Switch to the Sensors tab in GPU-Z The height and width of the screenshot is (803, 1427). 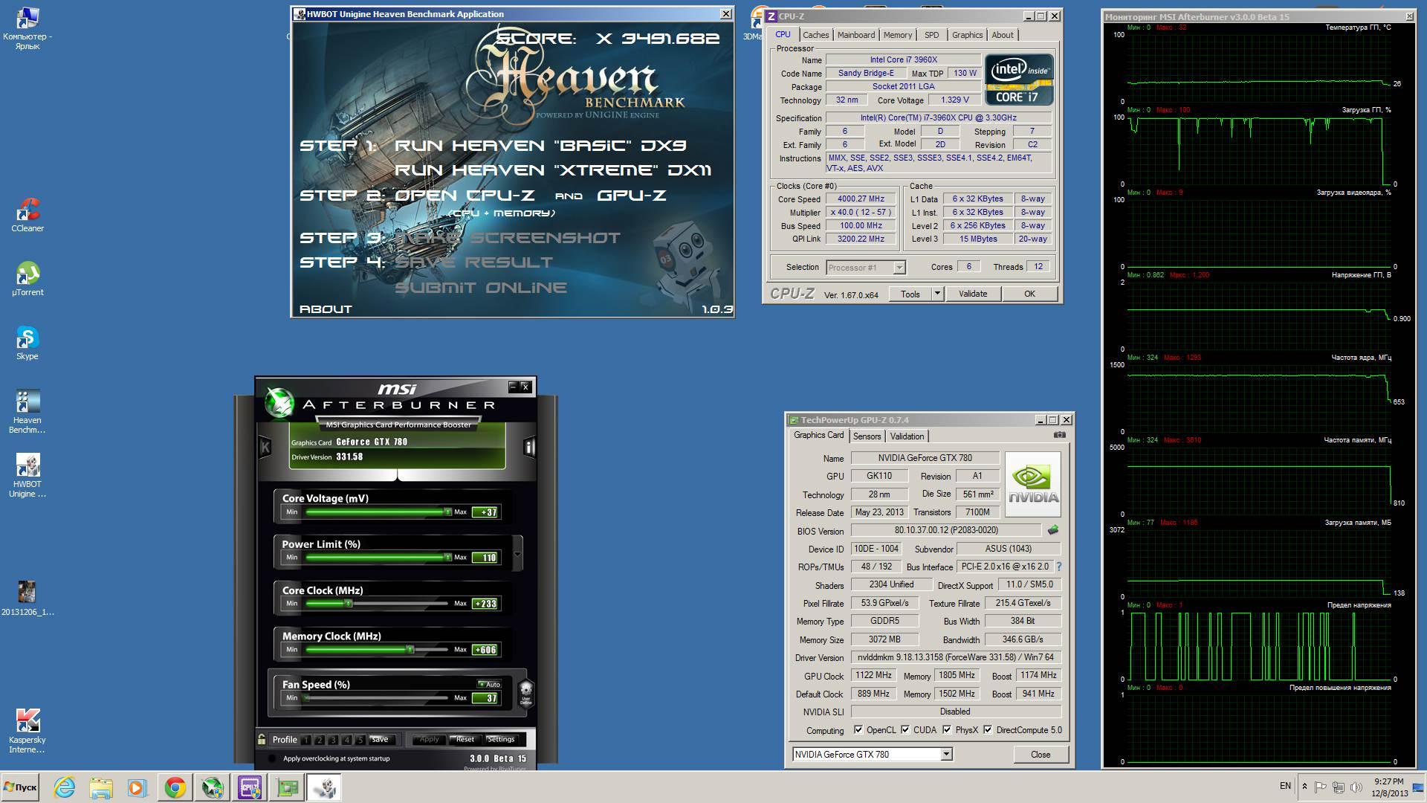pyautogui.click(x=867, y=436)
